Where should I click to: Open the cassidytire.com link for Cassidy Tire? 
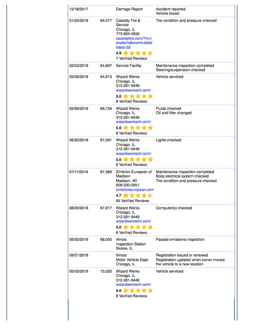coord(134,43)
